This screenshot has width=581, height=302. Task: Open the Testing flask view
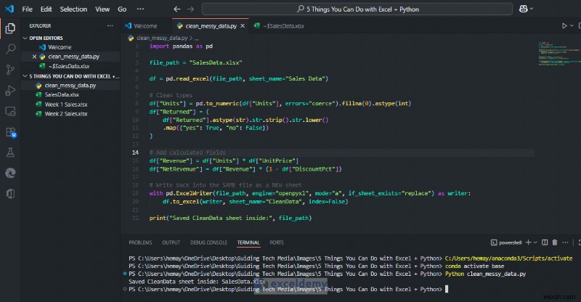point(10,152)
